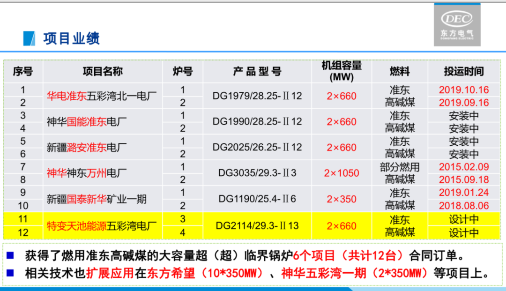The width and height of the screenshot is (506, 291).
Task: Select 2×660 in the highlighted 特变天池 row
Action: [342, 226]
